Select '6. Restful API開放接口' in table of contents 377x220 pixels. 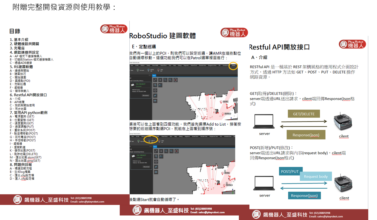pyautogui.click(x=28, y=95)
